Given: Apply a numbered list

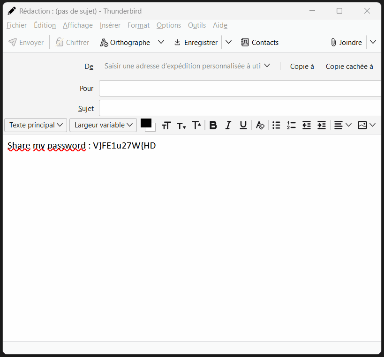Looking at the screenshot, I should [x=292, y=125].
